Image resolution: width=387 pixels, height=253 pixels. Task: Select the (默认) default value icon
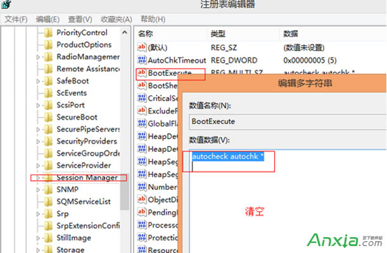142,47
